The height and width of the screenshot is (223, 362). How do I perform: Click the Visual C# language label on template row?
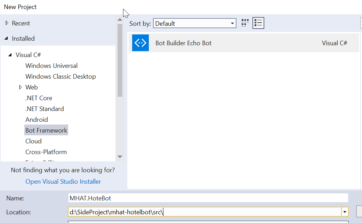[x=334, y=43]
